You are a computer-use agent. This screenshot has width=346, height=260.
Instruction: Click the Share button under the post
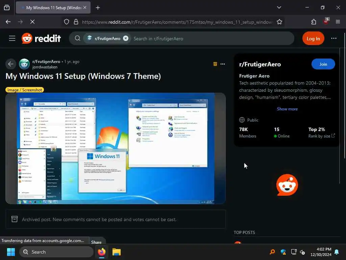(x=96, y=242)
